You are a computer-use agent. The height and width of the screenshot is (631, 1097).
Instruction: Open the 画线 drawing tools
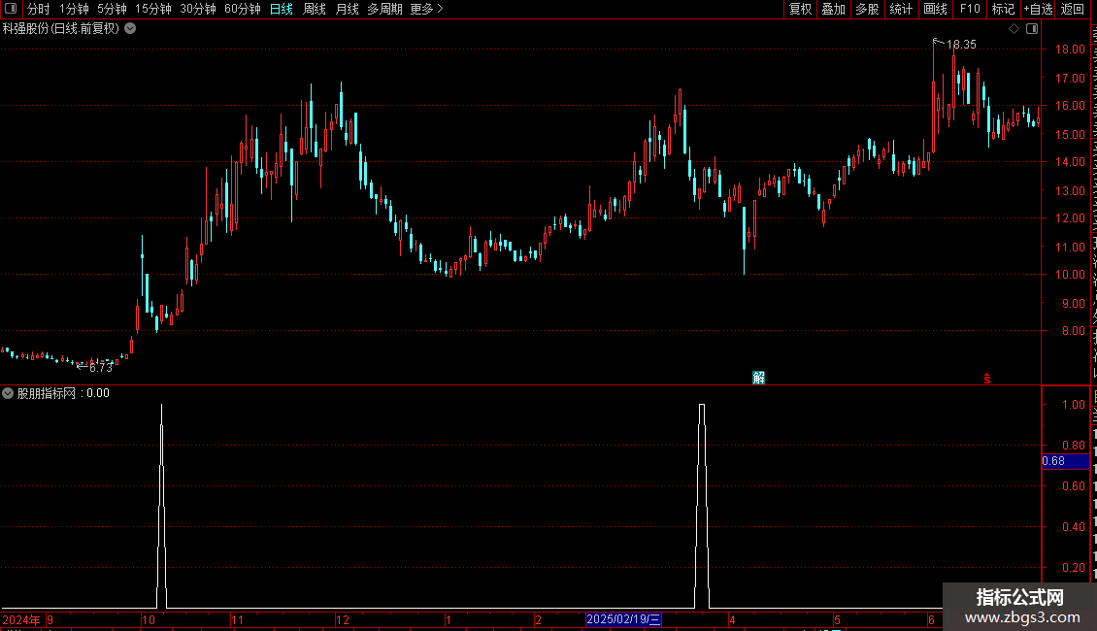pyautogui.click(x=935, y=9)
